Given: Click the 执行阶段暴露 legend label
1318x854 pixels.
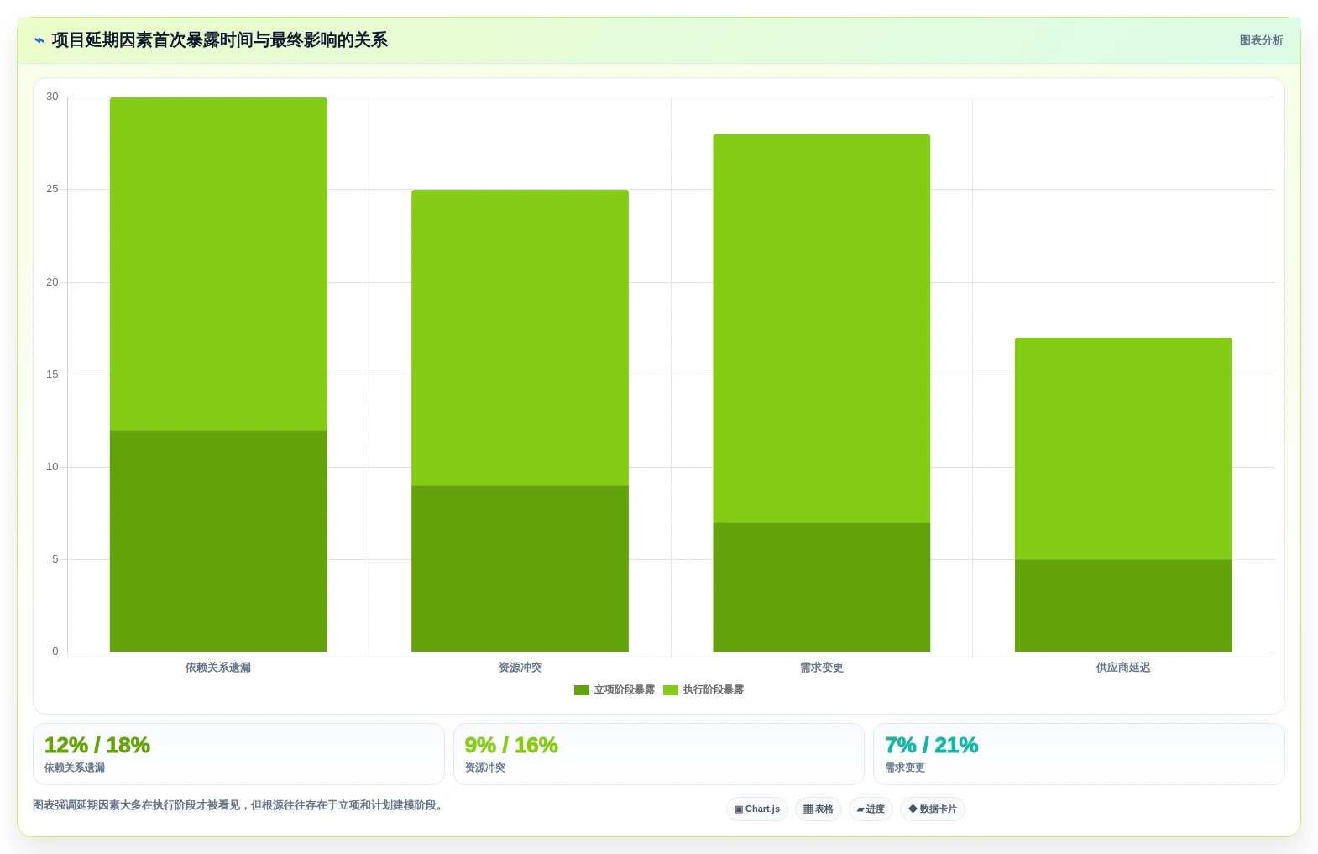Looking at the screenshot, I should coord(713,690).
